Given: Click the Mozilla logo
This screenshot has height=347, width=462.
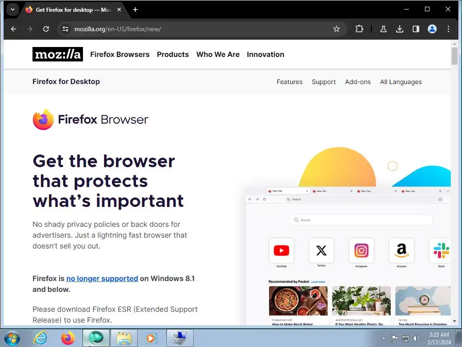Looking at the screenshot, I should click(57, 54).
